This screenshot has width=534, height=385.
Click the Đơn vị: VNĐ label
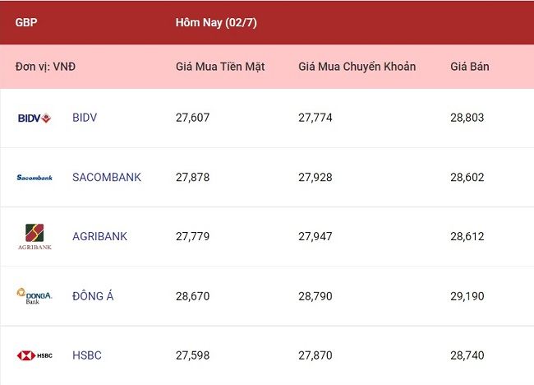pyautogui.click(x=45, y=67)
